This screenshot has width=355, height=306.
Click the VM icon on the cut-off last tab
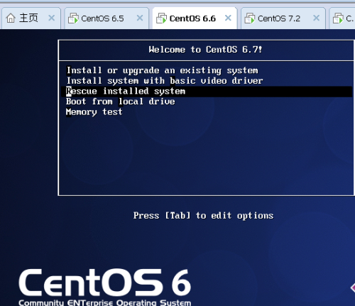coord(338,18)
